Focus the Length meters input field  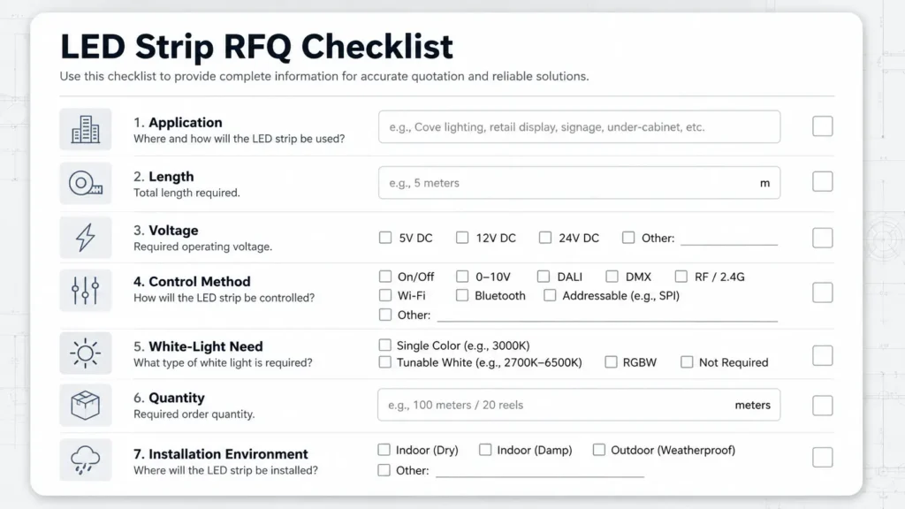(x=580, y=183)
